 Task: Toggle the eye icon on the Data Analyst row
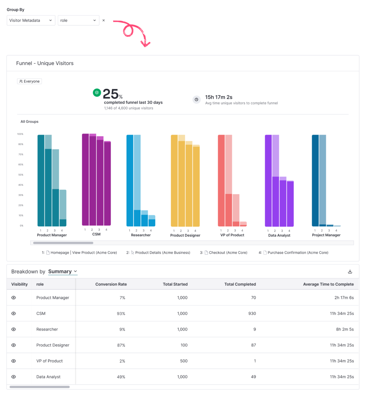coord(13,377)
